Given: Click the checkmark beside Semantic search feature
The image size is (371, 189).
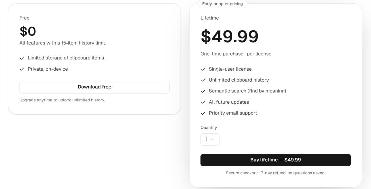Looking at the screenshot, I should (x=203, y=91).
